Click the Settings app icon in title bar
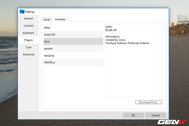 click(x=22, y=12)
